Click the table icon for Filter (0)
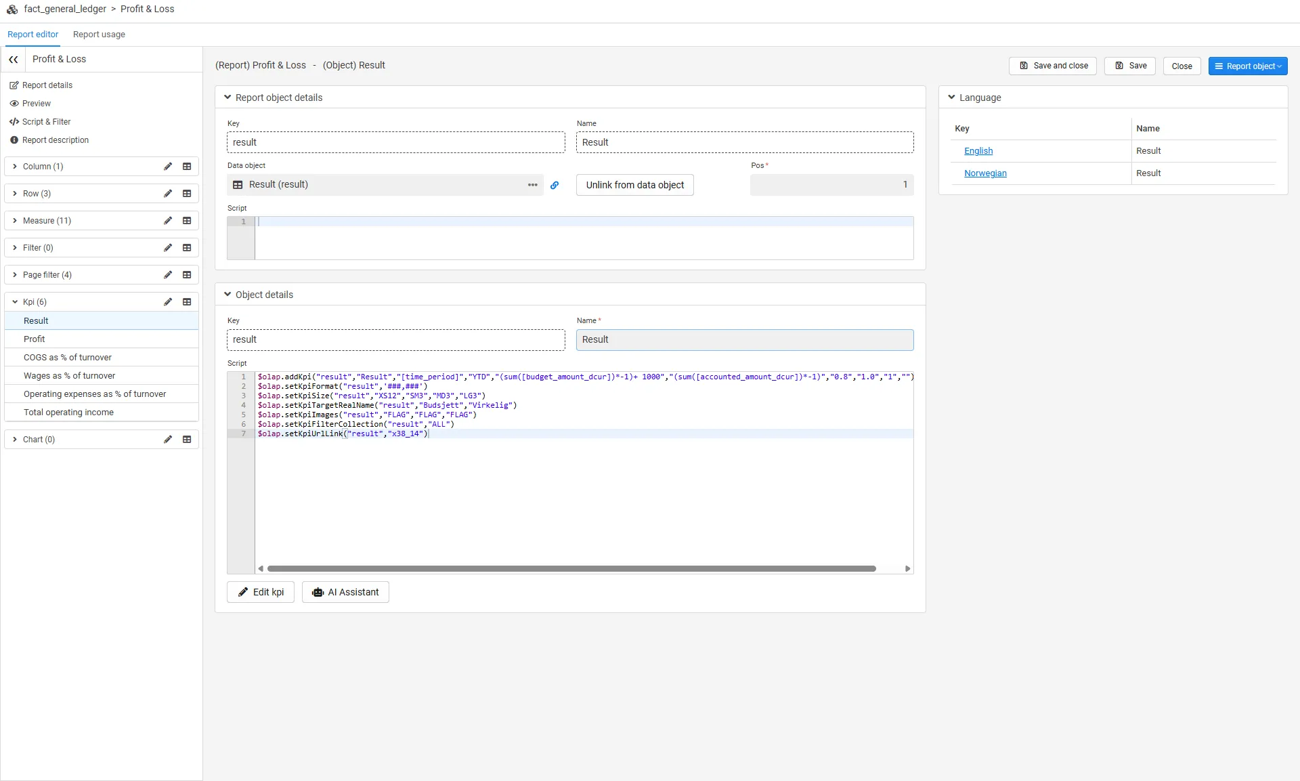The image size is (1300, 781). click(187, 248)
